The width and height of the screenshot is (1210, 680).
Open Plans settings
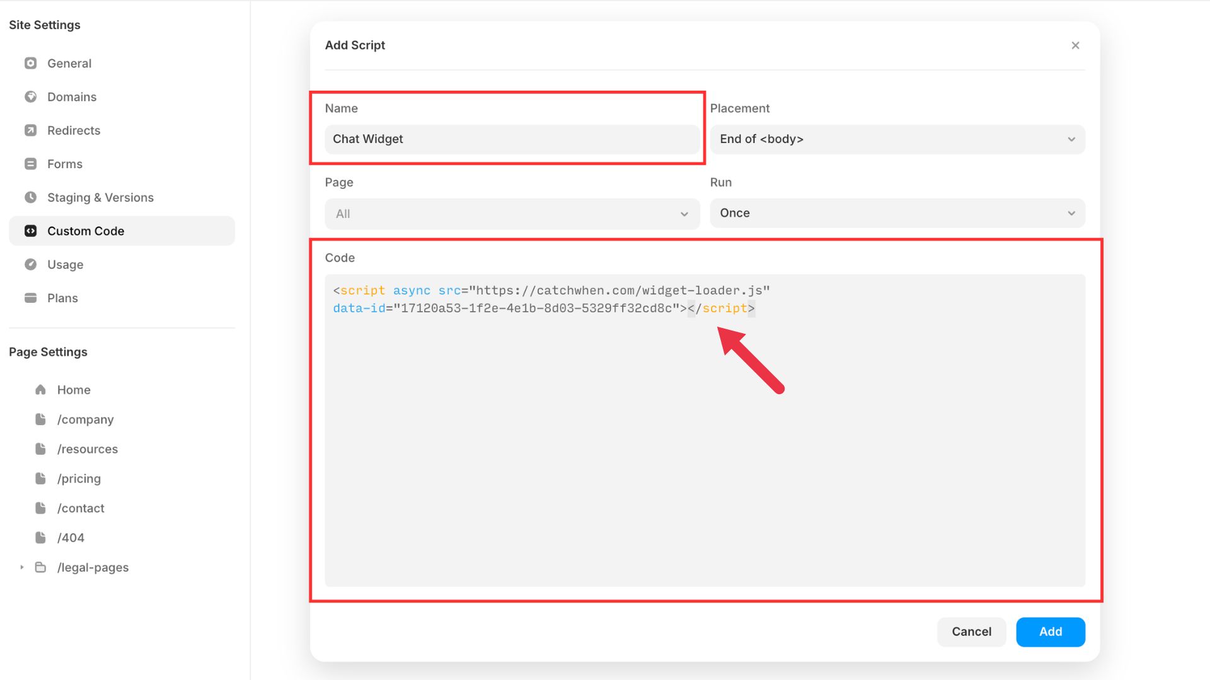tap(122, 298)
